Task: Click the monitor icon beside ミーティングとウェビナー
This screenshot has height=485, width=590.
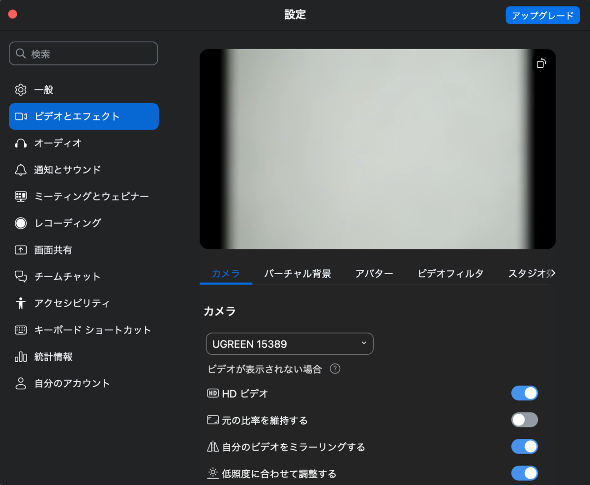Action: (x=21, y=196)
